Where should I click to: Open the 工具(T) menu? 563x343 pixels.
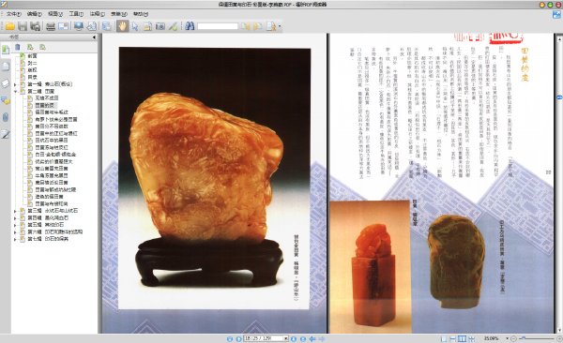(x=76, y=14)
